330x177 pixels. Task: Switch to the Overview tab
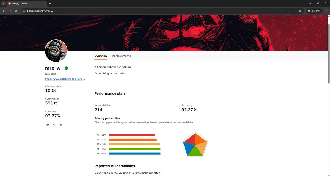point(101,56)
